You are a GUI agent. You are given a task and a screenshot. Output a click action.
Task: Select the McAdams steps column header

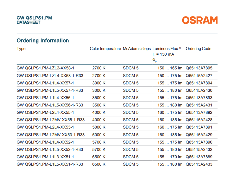point(137,49)
